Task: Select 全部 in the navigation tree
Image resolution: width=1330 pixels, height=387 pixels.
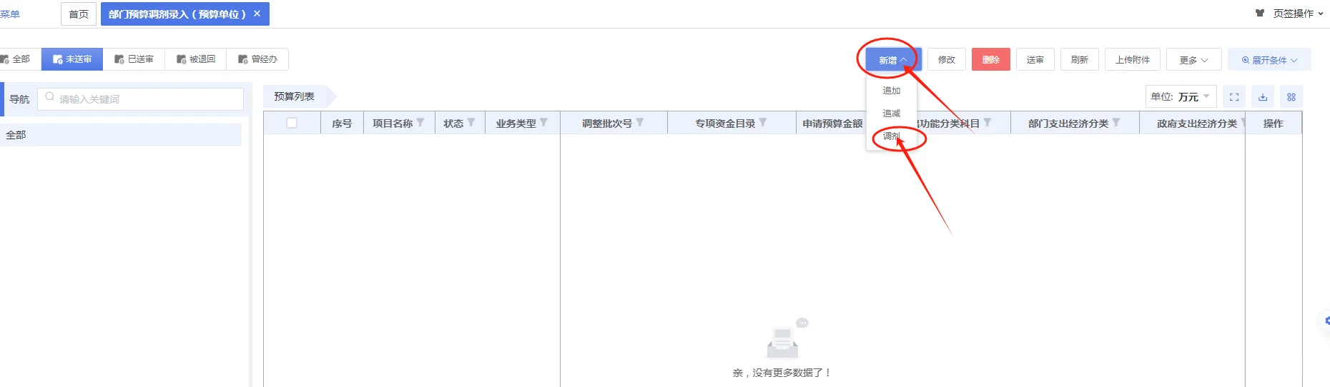Action: 121,135
